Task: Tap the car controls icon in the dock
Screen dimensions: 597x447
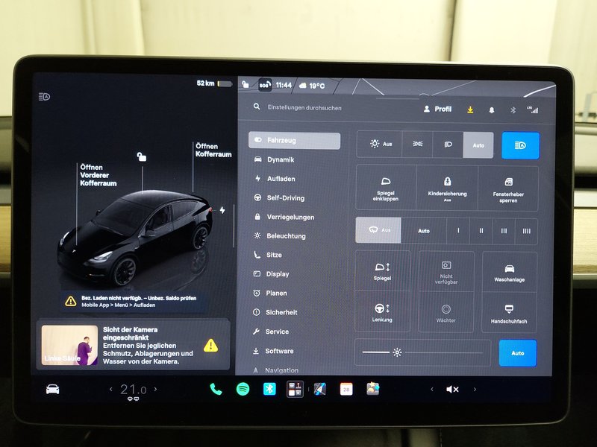Action: (x=52, y=389)
